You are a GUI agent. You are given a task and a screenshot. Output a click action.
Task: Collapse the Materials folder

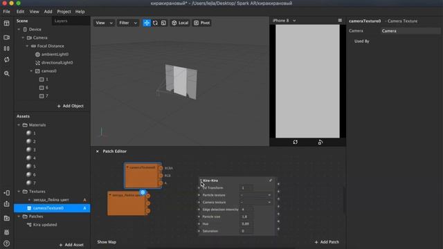click(19, 124)
